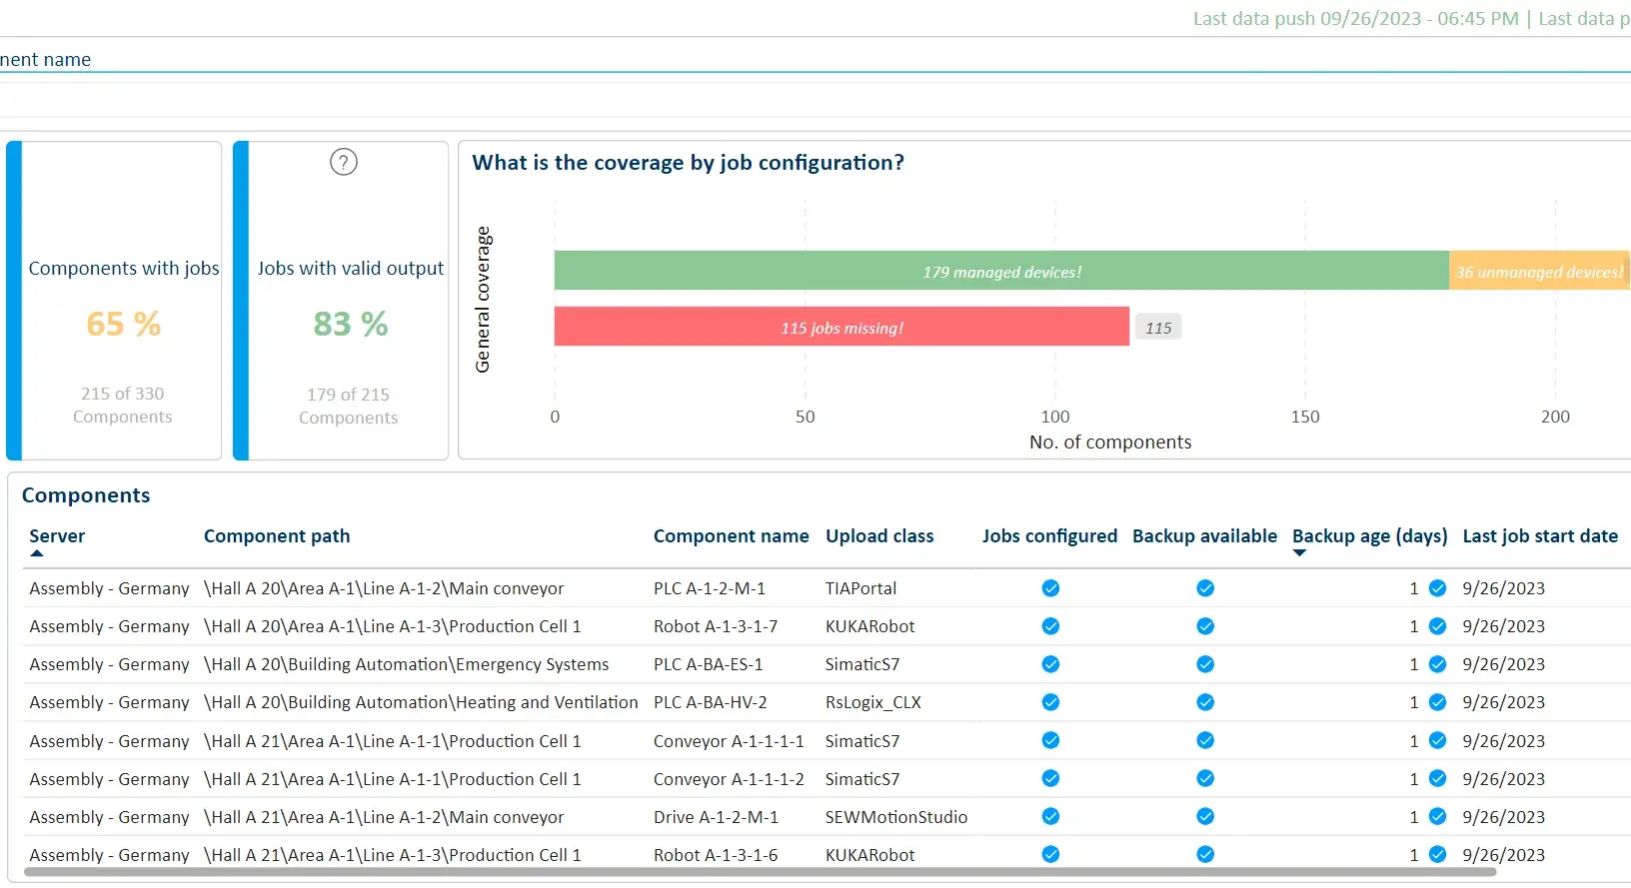Click Backup available checkmark for Robot A-1-3-1-7
The height and width of the screenshot is (888, 1631).
(1205, 626)
